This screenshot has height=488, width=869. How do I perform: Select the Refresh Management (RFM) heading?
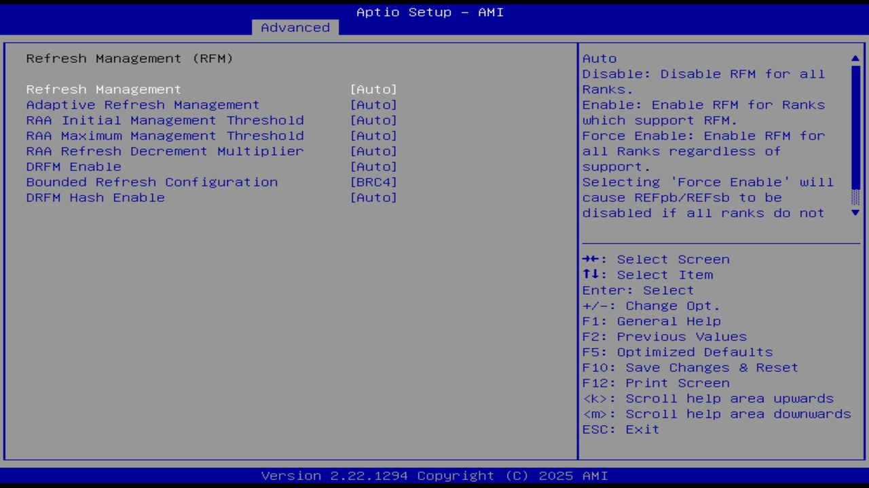point(129,58)
